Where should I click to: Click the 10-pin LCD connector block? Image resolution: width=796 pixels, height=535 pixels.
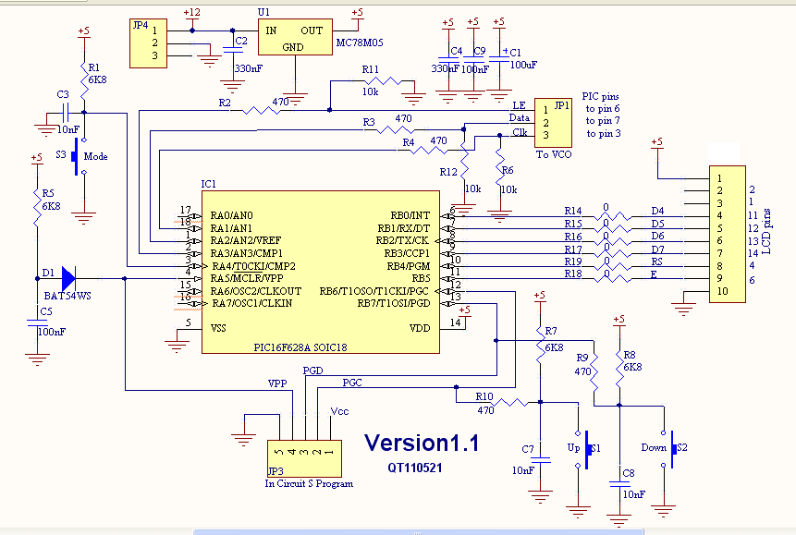click(x=726, y=234)
